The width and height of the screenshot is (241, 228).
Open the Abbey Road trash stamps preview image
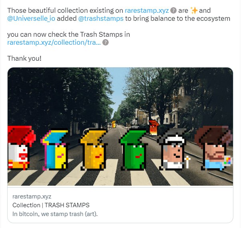click(120, 127)
